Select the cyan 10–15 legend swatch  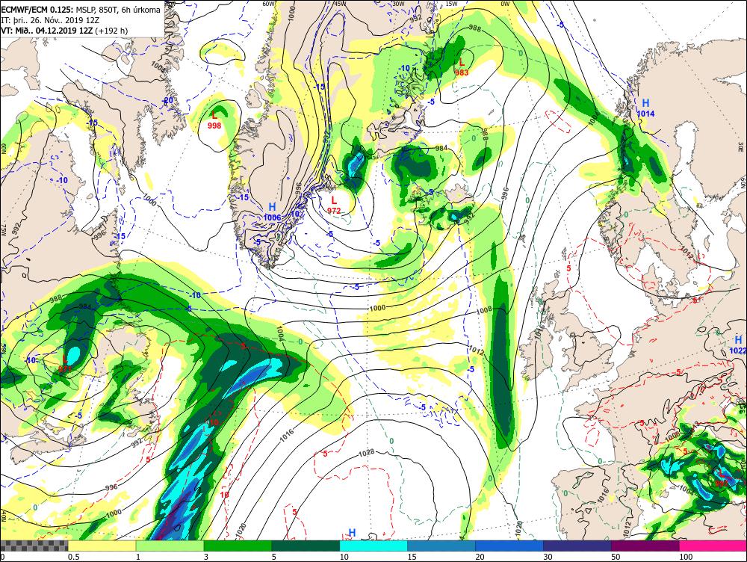click(373, 546)
